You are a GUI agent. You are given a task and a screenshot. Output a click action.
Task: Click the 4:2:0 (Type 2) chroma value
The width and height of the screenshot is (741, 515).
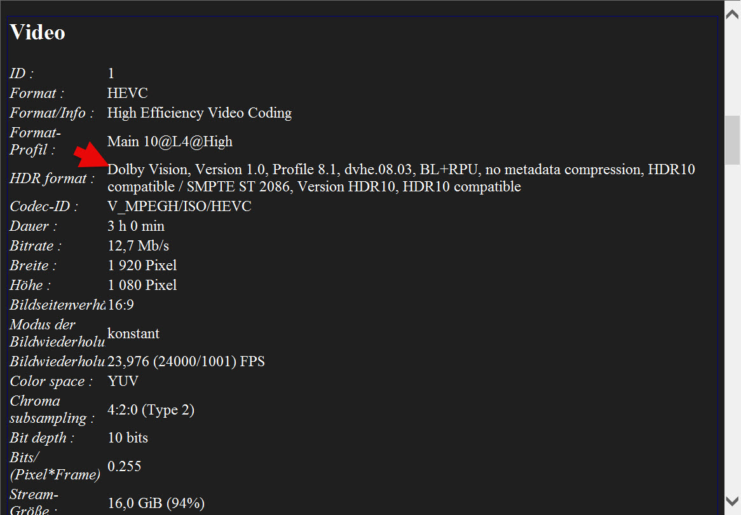(x=151, y=409)
